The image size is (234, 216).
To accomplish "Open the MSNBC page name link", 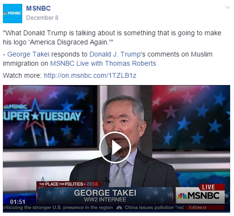I will [38, 8].
